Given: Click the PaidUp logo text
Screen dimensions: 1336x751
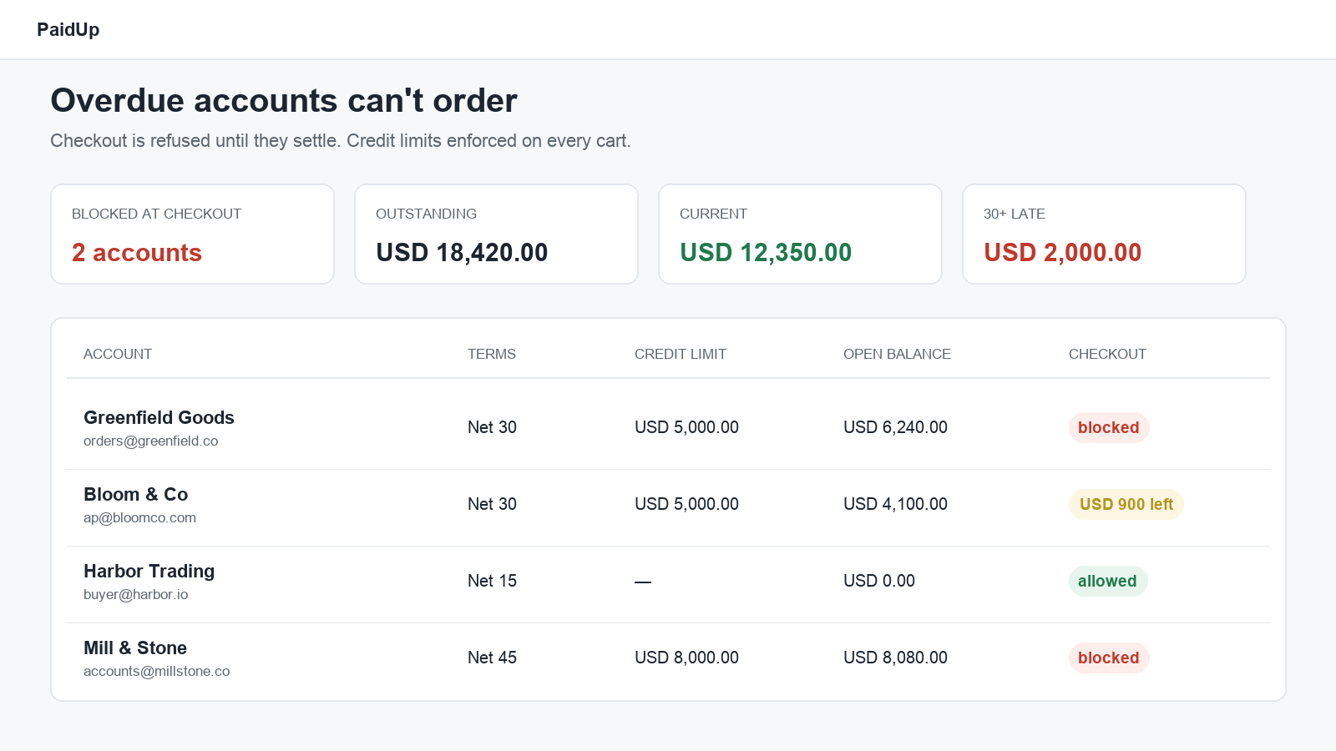Looking at the screenshot, I should point(68,29).
